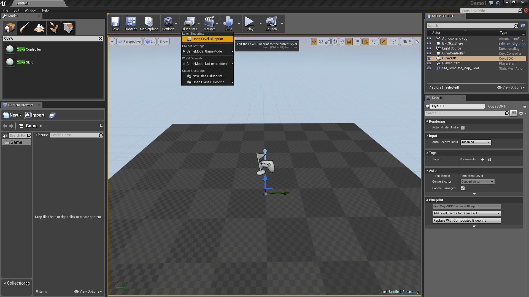Hide Atmospheric Fog with its eye icon
This screenshot has height=297, width=529.
point(429,38)
